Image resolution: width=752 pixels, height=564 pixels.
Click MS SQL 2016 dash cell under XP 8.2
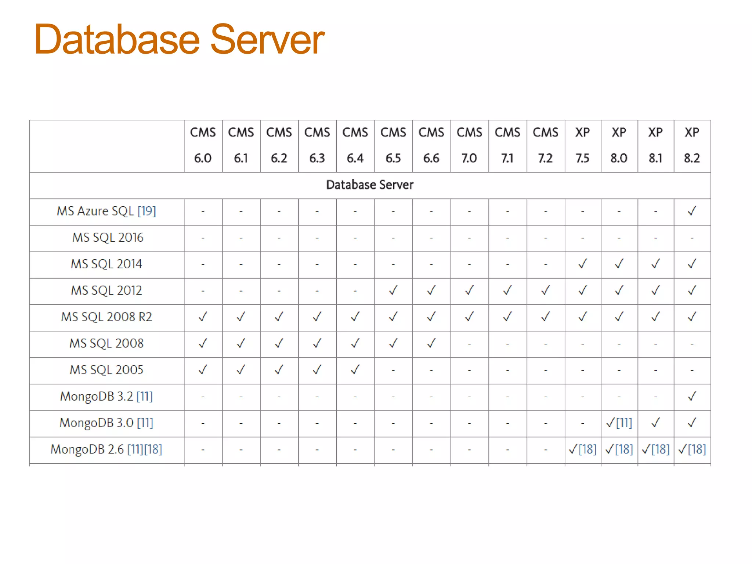tap(692, 238)
